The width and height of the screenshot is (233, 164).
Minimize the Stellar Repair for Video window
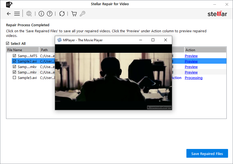tap(215, 4)
